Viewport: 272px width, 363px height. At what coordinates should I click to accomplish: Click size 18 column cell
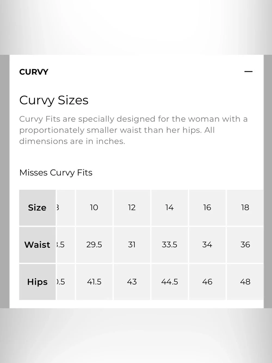tap(245, 208)
